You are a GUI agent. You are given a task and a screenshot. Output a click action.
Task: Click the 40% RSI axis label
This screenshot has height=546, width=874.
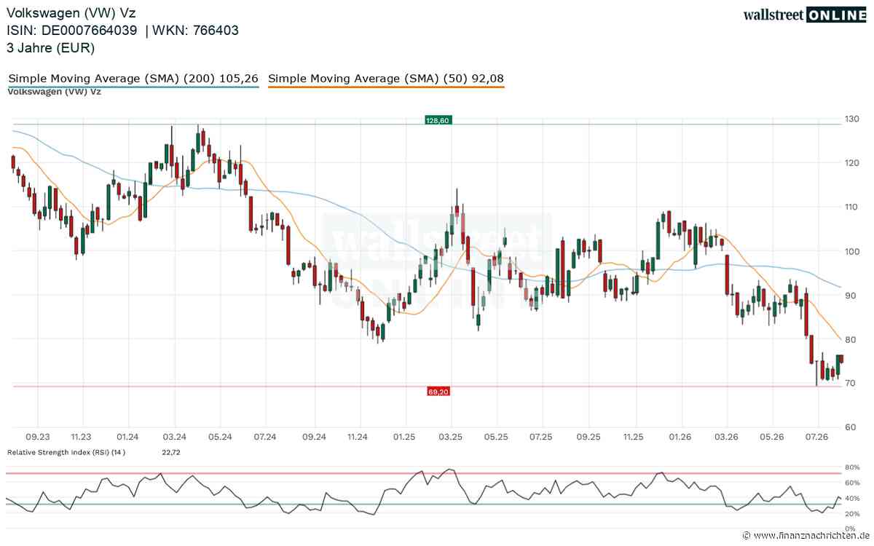[x=852, y=498]
